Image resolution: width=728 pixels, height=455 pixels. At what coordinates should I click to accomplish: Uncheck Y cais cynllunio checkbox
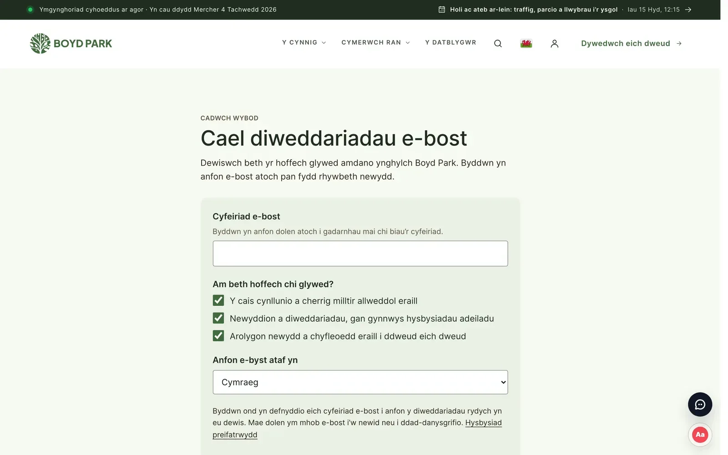point(218,300)
